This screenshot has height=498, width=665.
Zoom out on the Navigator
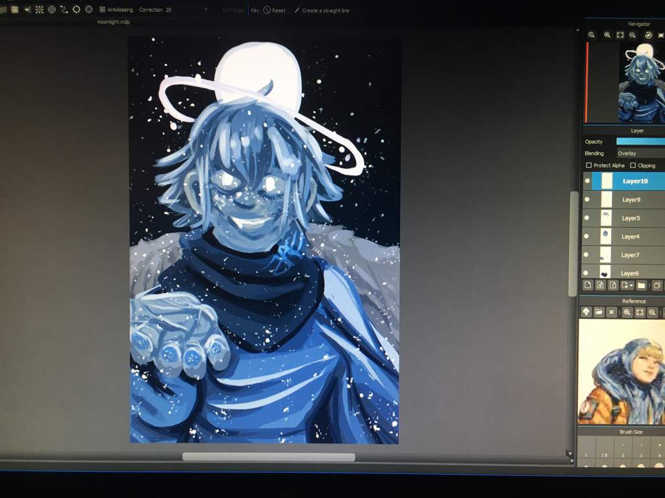633,35
